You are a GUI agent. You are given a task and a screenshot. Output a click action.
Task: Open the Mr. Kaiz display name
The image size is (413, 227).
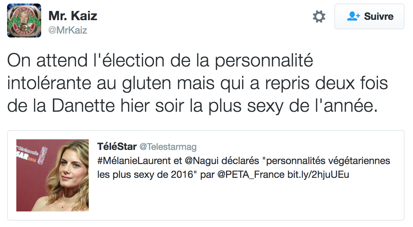72,16
